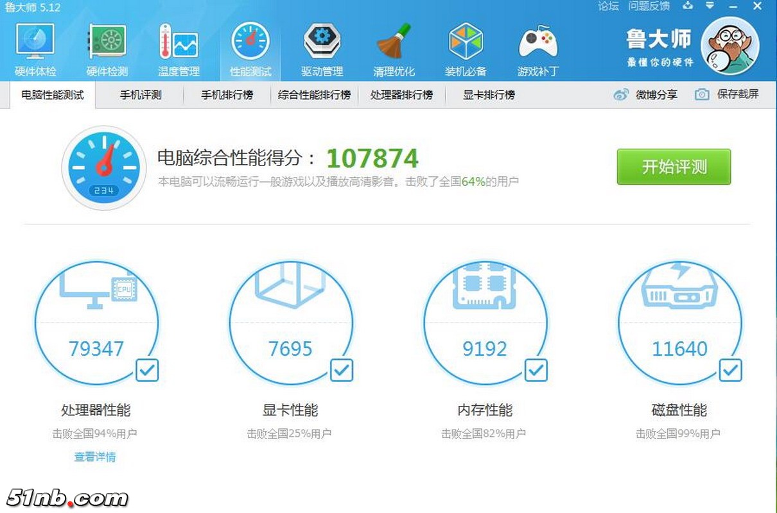Switch to 显卡排行榜 graphics card ranking tab
The image size is (777, 513).
(x=488, y=95)
